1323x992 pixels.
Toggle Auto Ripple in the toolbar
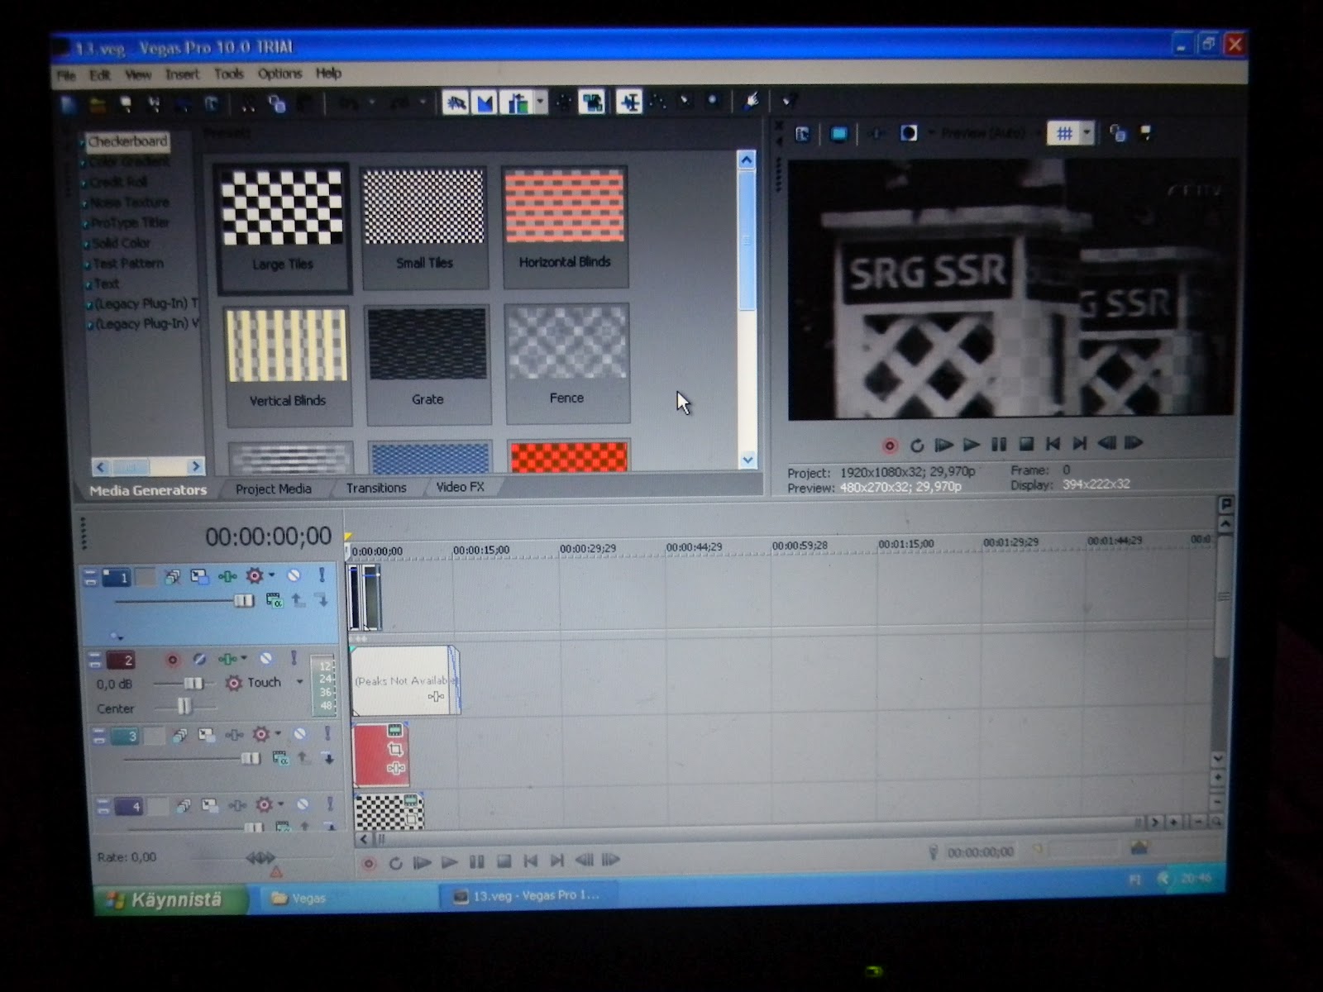[x=518, y=103]
